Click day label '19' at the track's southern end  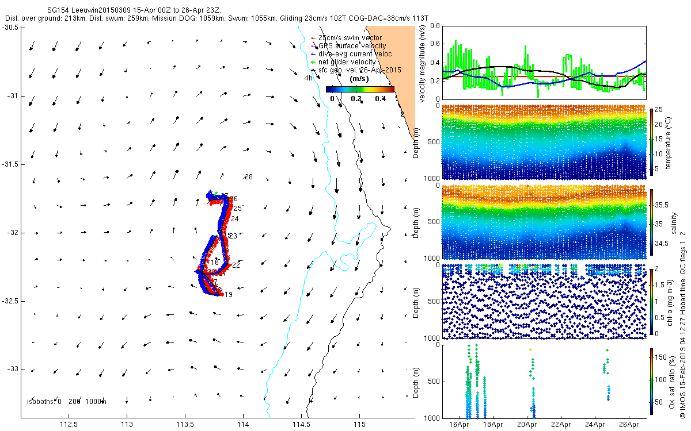[x=229, y=295]
